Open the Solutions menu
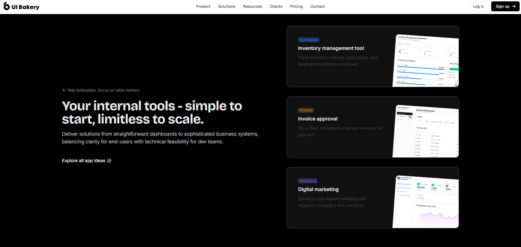This screenshot has width=521, height=247. tap(226, 6)
